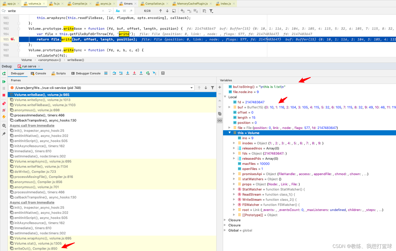Viewport: 396px width, 251px height.
Task: Expand the file = File variable node
Action: coord(229,128)
